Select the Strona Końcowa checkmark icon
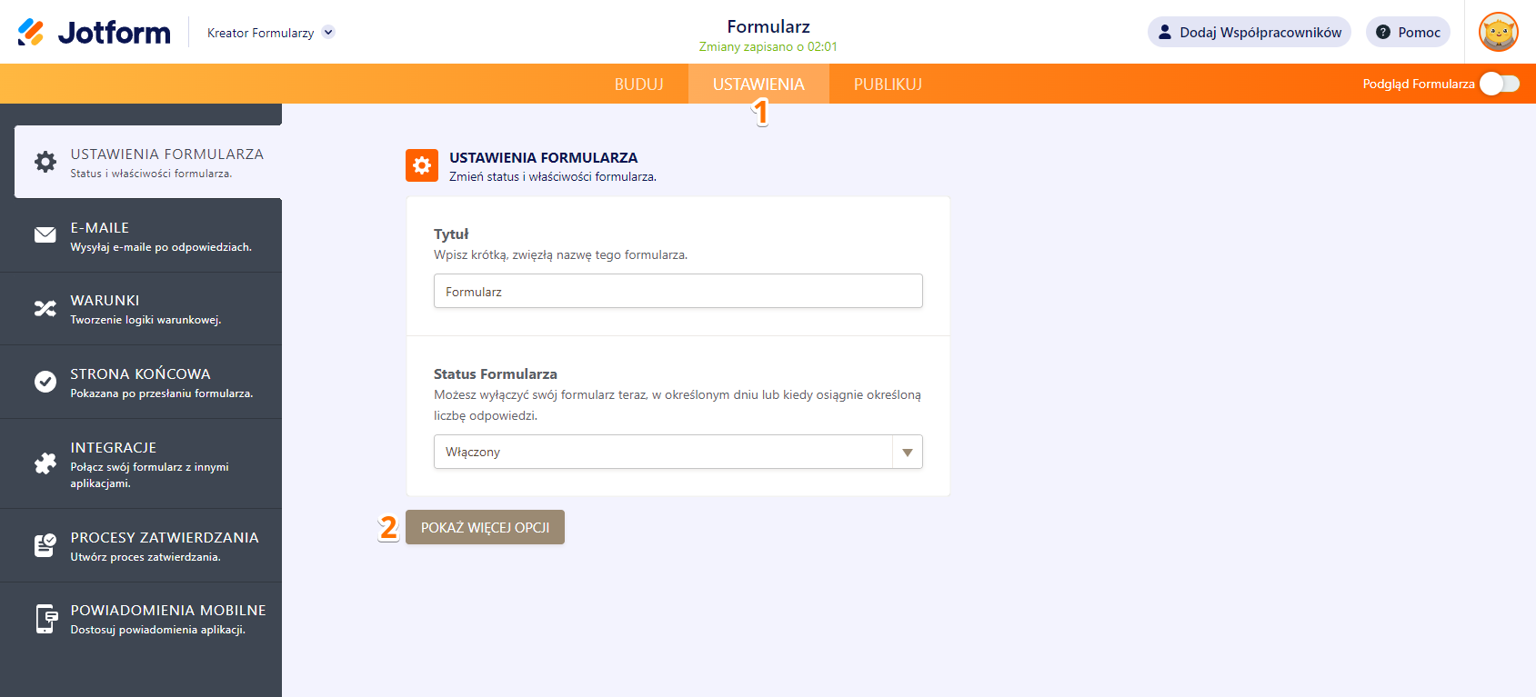The height and width of the screenshot is (697, 1536). [x=45, y=381]
